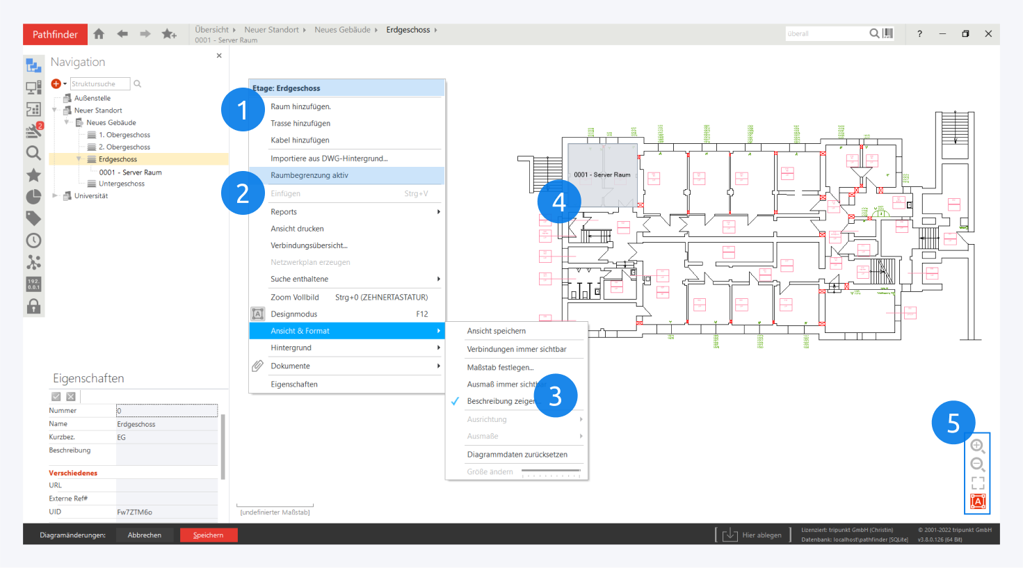
Task: Toggle Raumbegrenzung aktiv in the context menu
Action: point(309,175)
